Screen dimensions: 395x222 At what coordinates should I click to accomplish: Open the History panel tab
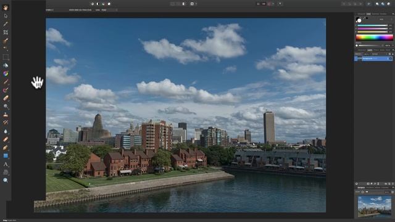click(x=377, y=187)
